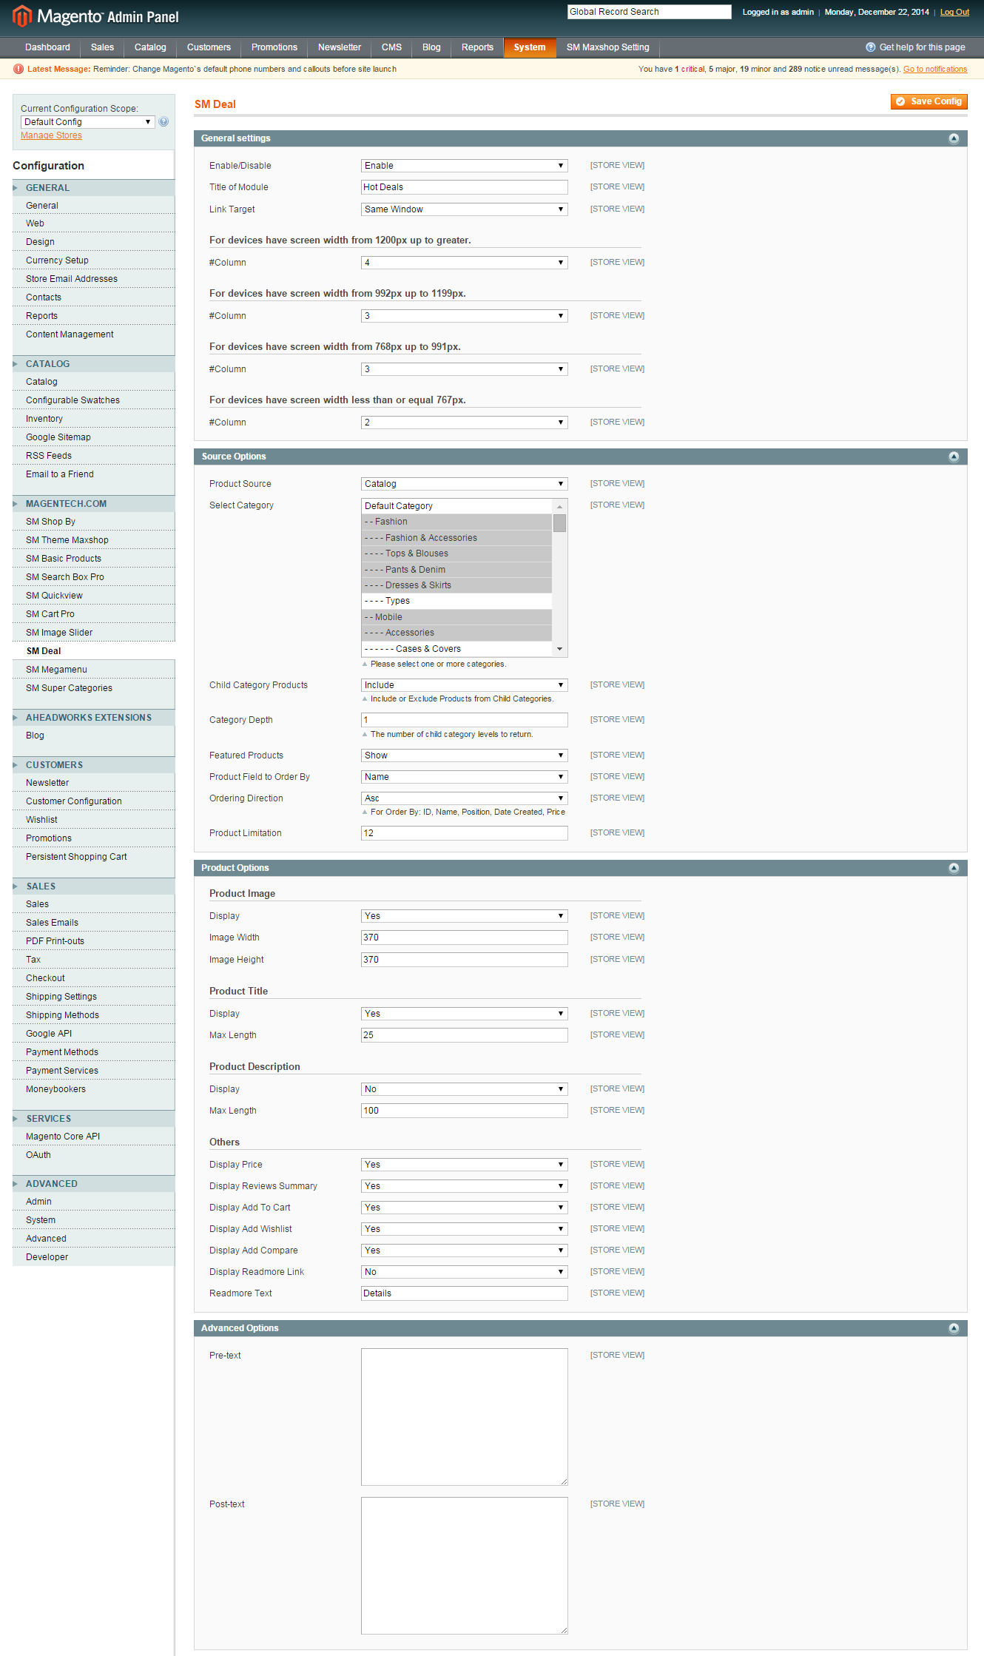Click the help question mark icon
984x1656 pixels.
click(x=871, y=47)
